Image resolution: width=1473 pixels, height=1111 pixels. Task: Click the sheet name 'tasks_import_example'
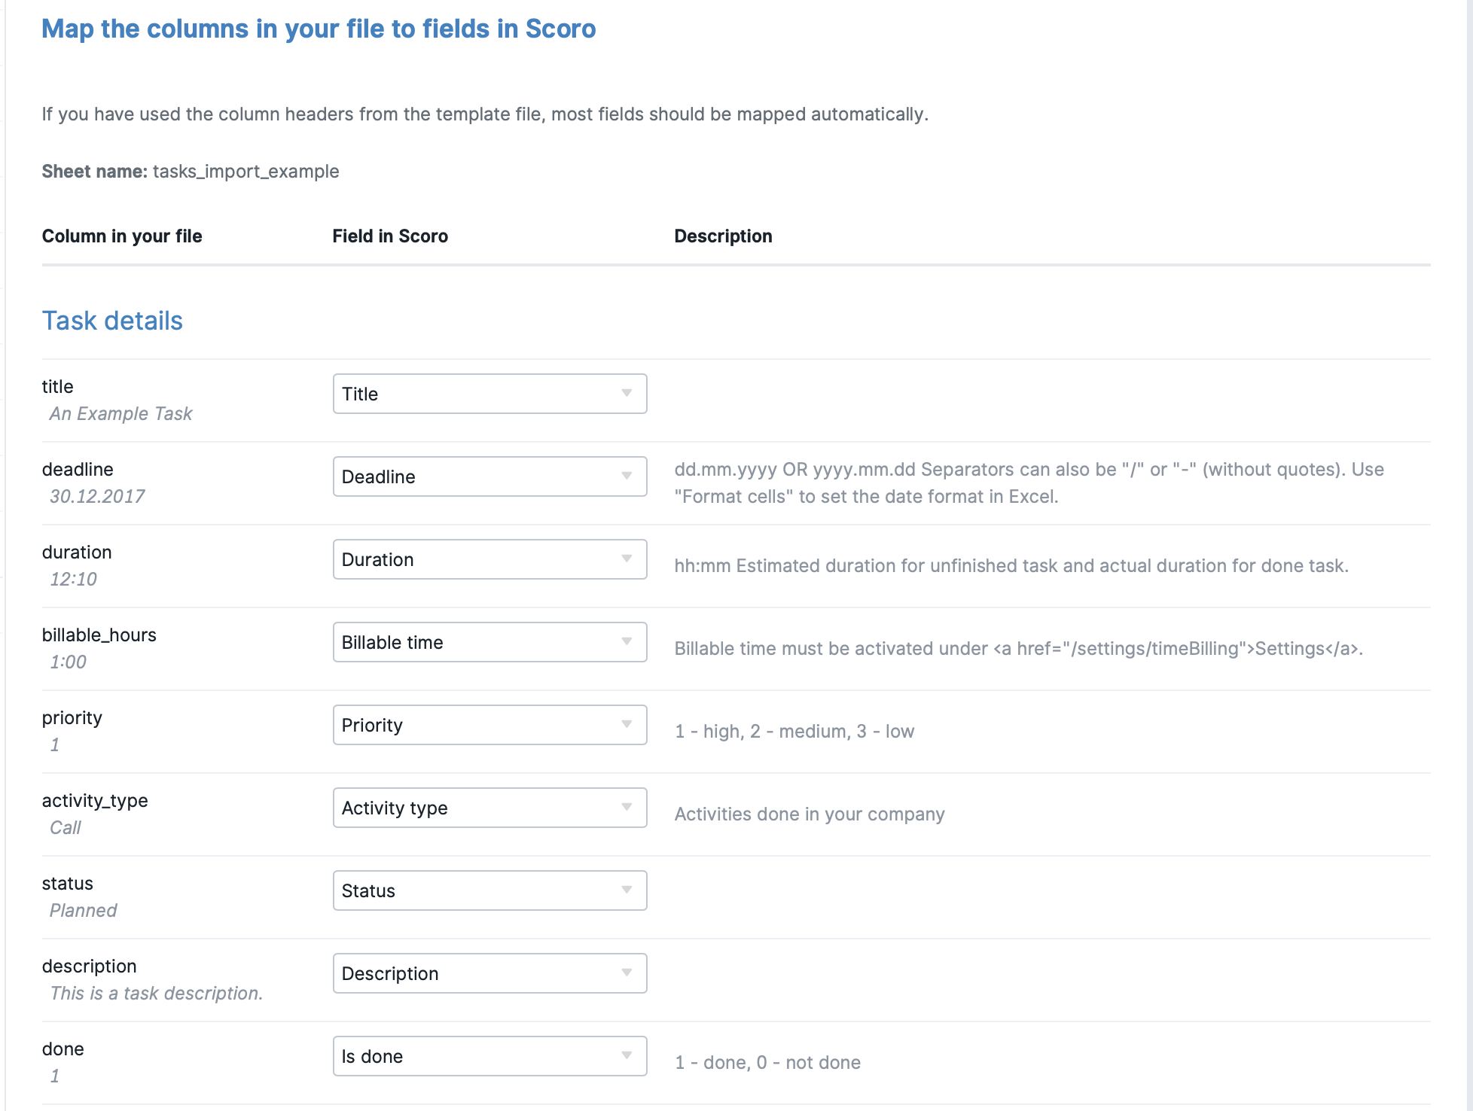[246, 172]
